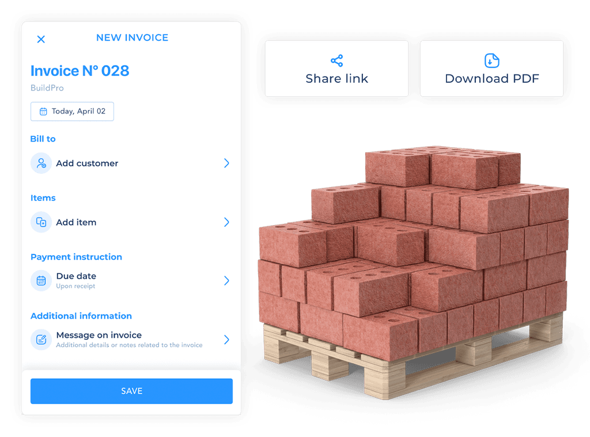Click the share link icon
Viewport: 590px width, 437px height.
(x=336, y=60)
